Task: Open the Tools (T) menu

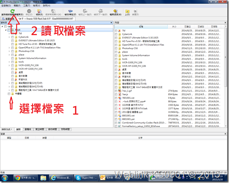Action: 27,6
